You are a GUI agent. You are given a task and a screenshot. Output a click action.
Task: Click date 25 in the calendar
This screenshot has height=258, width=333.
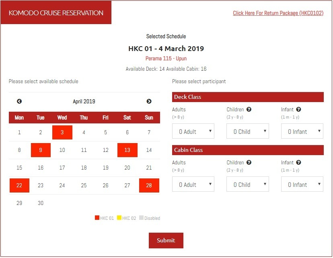click(84, 185)
